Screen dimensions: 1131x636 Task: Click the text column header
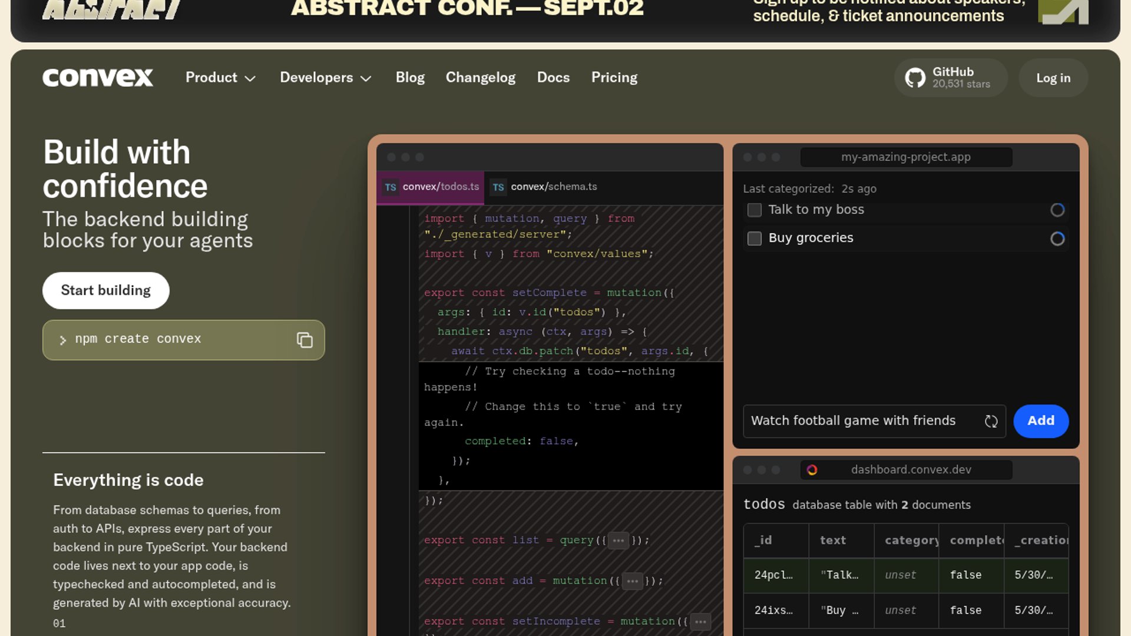[841, 541]
